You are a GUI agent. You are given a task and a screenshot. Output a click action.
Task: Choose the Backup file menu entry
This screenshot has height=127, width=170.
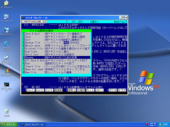click(56, 43)
